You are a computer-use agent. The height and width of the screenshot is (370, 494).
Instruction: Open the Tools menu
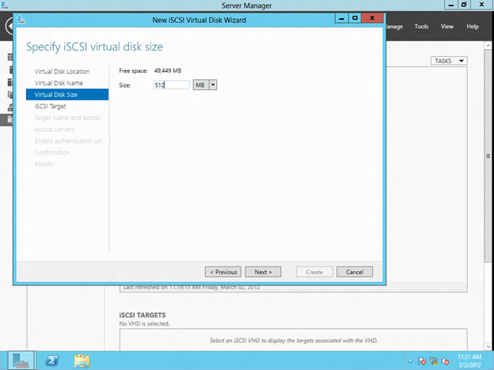(x=422, y=26)
